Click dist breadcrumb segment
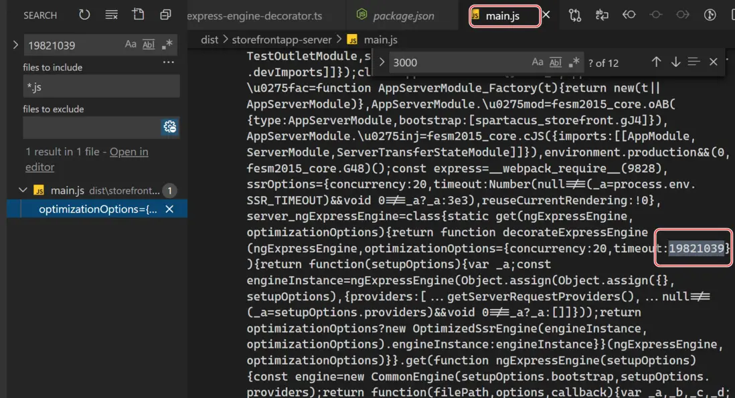The image size is (735, 398). click(x=210, y=40)
